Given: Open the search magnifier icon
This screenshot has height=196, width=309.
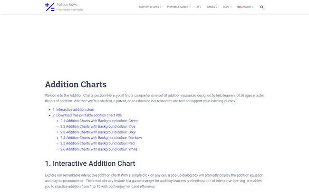Looking at the screenshot, I should 261,7.
